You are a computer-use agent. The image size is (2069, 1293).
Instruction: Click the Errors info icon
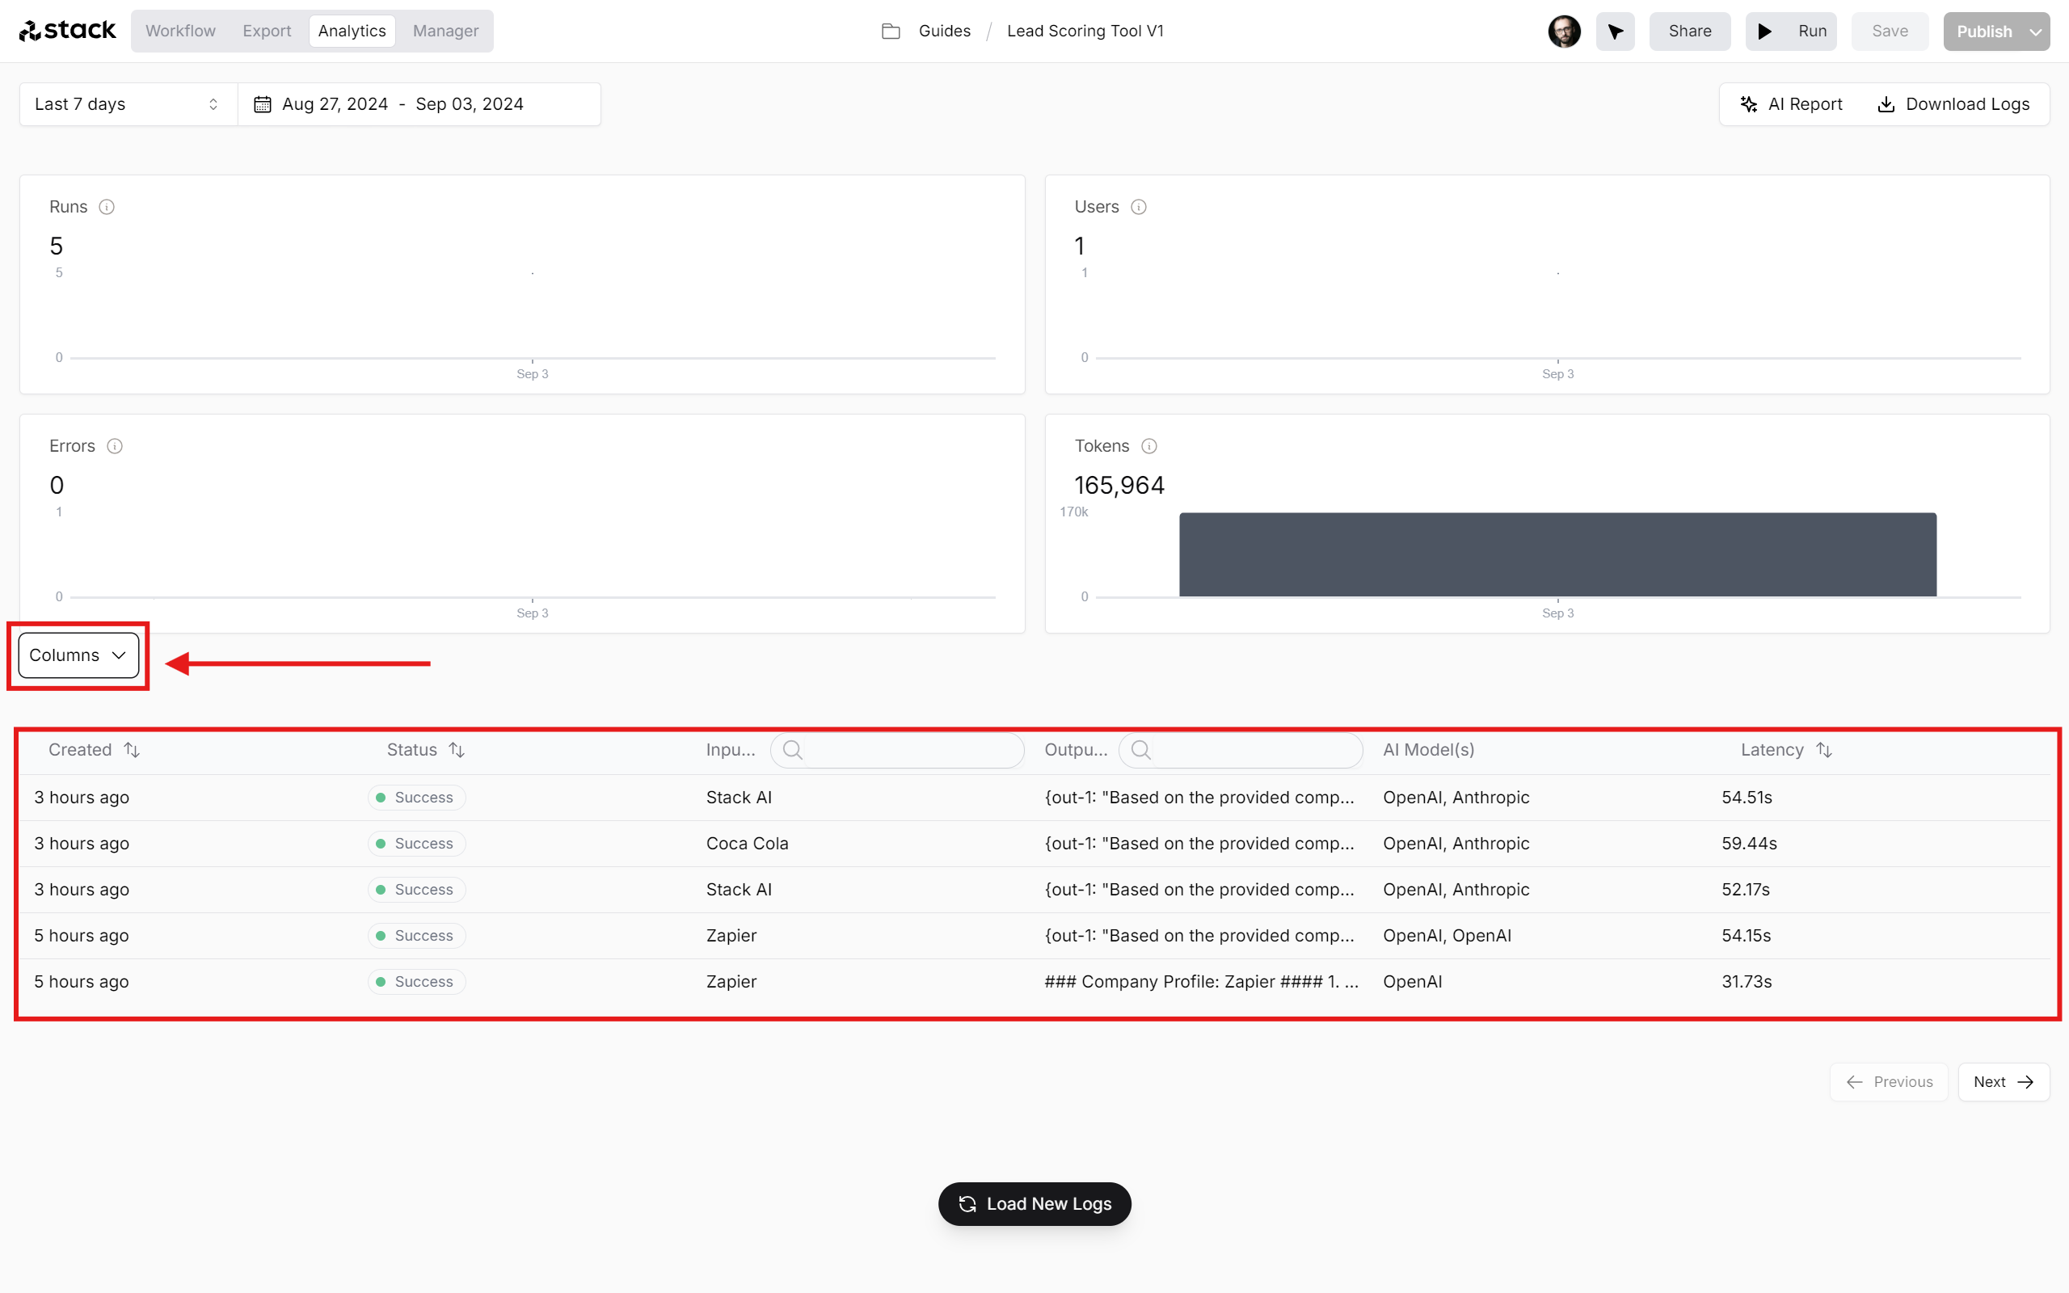point(115,446)
